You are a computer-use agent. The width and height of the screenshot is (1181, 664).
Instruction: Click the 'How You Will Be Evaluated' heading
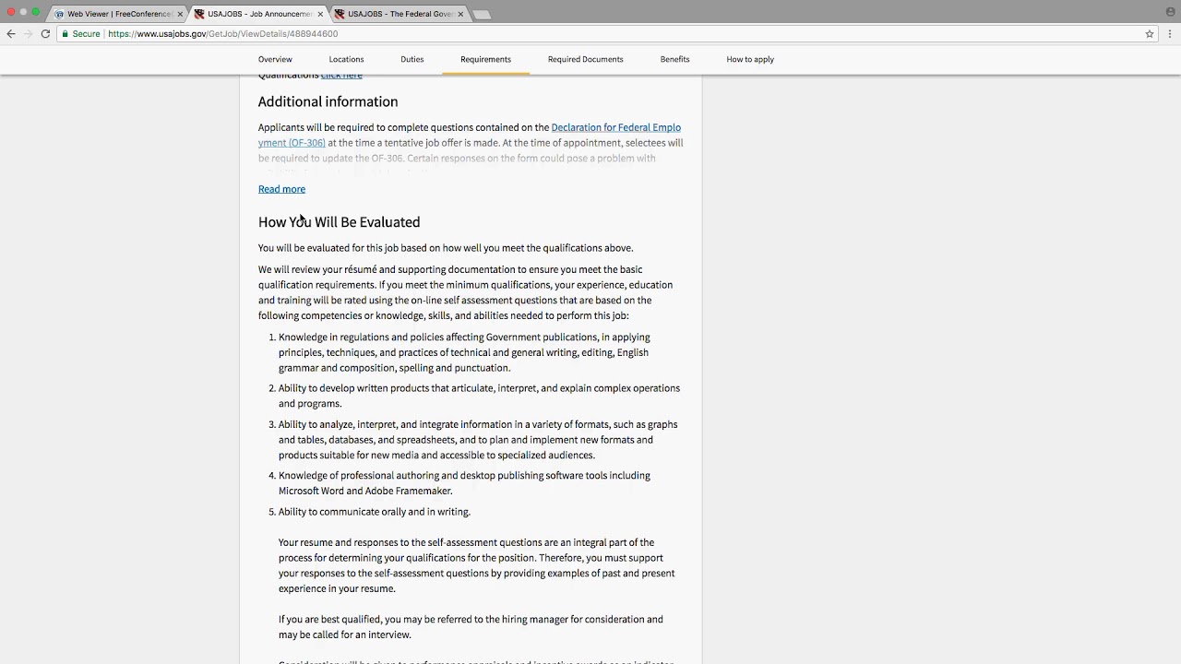tap(339, 222)
